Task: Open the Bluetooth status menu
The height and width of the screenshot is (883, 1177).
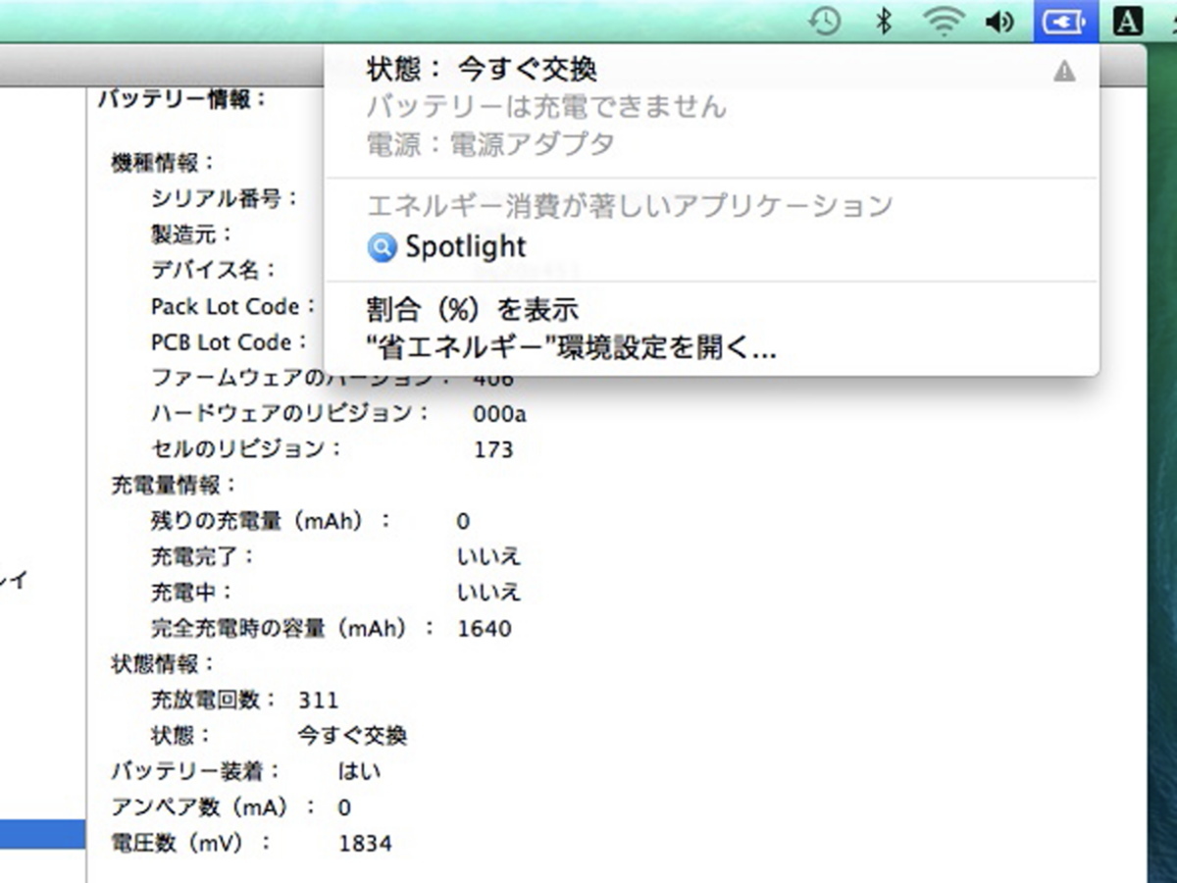Action: tap(884, 22)
